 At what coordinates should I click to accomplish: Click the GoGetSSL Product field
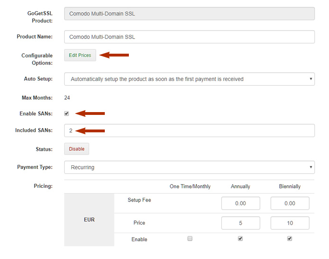pyautogui.click(x=189, y=14)
